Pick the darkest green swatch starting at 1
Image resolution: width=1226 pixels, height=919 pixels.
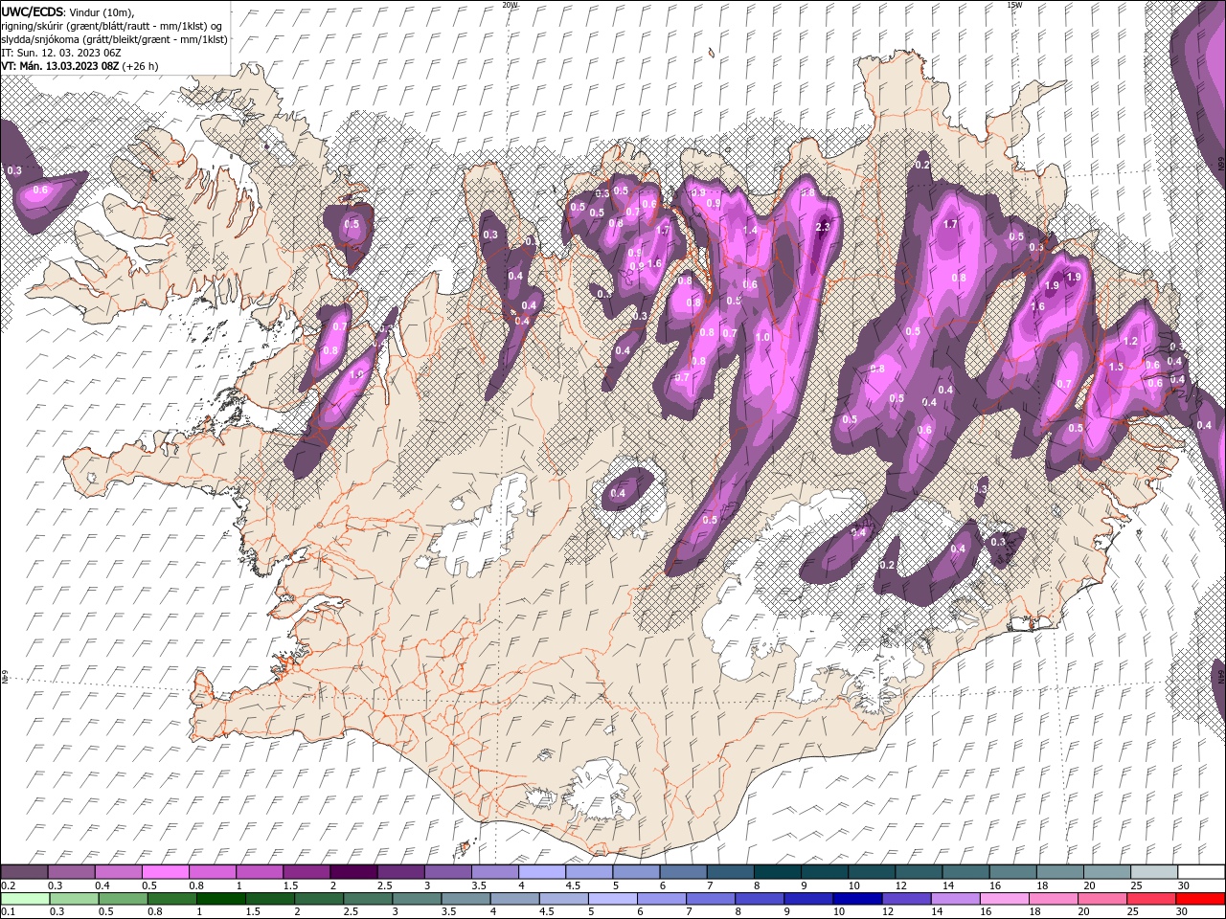[x=220, y=899]
